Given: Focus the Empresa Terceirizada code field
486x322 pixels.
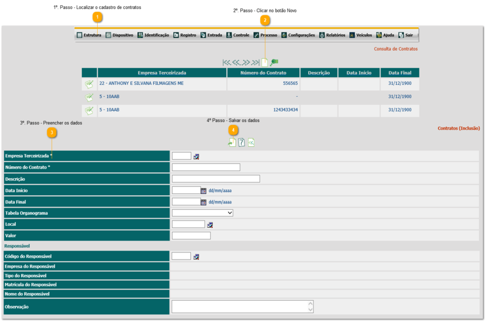Looking at the screenshot, I should (x=181, y=156).
